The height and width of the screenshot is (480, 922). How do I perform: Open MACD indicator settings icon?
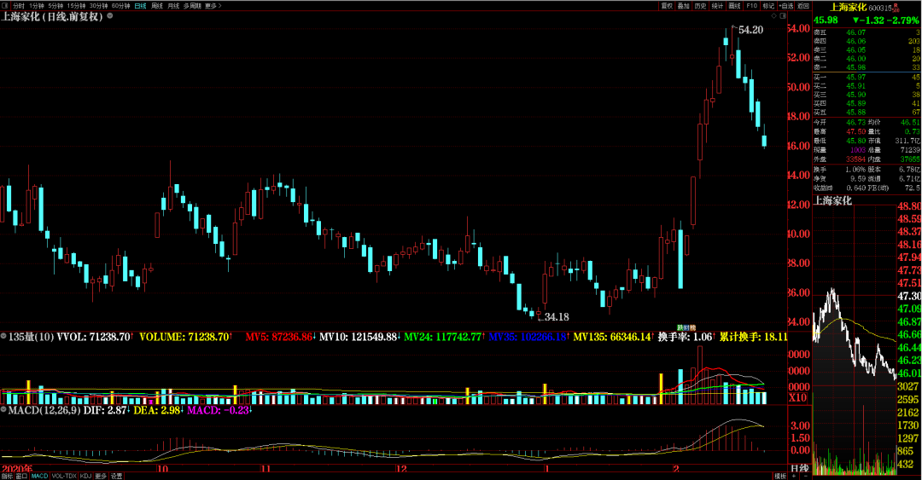pyautogui.click(x=3, y=409)
